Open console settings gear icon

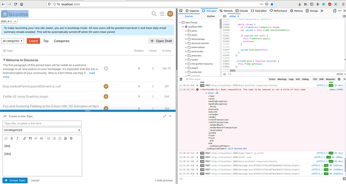339,79
